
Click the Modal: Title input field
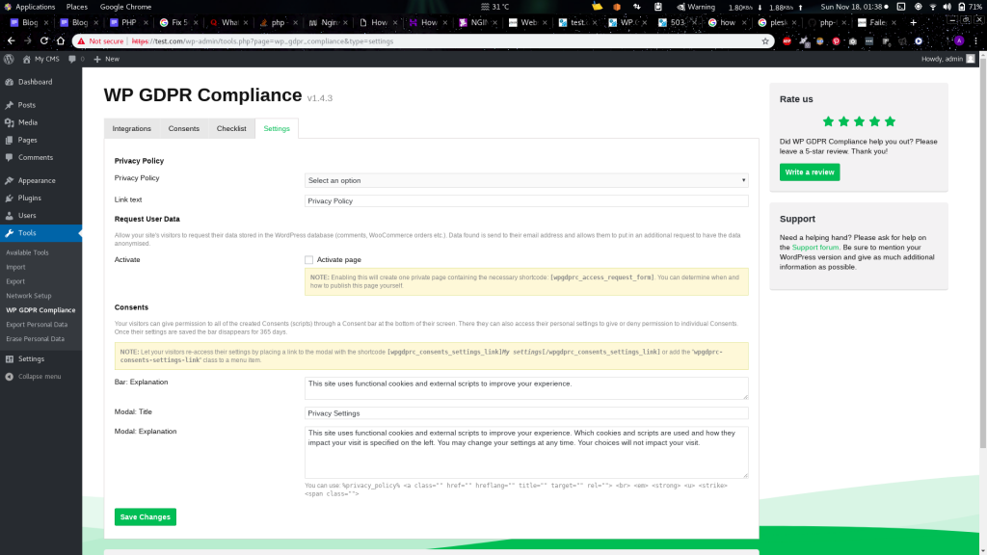[x=526, y=413]
